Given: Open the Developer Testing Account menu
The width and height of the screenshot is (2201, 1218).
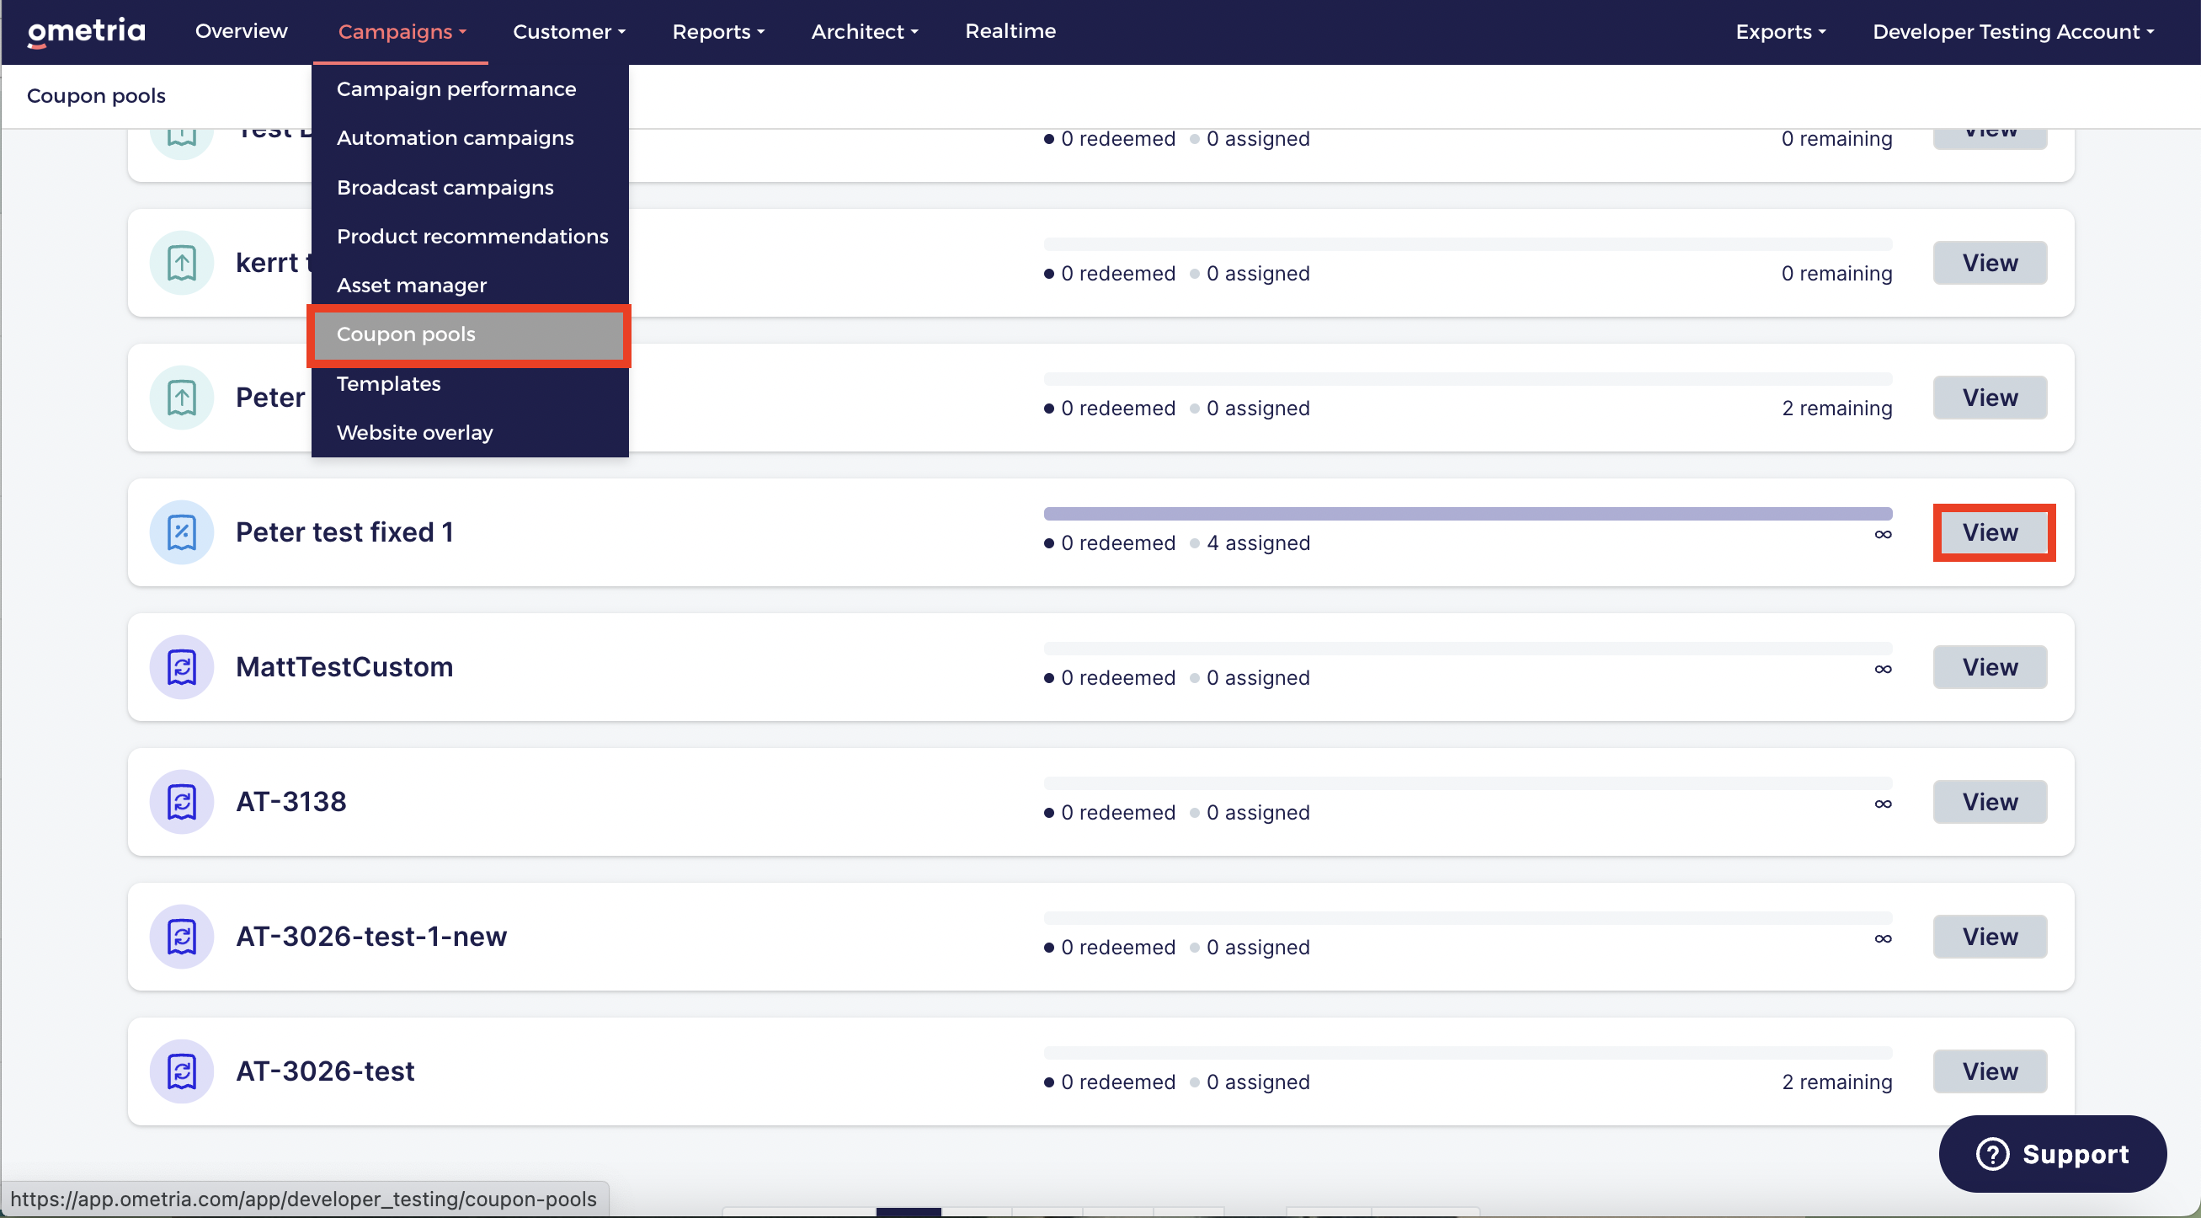Looking at the screenshot, I should pyautogui.click(x=2013, y=32).
